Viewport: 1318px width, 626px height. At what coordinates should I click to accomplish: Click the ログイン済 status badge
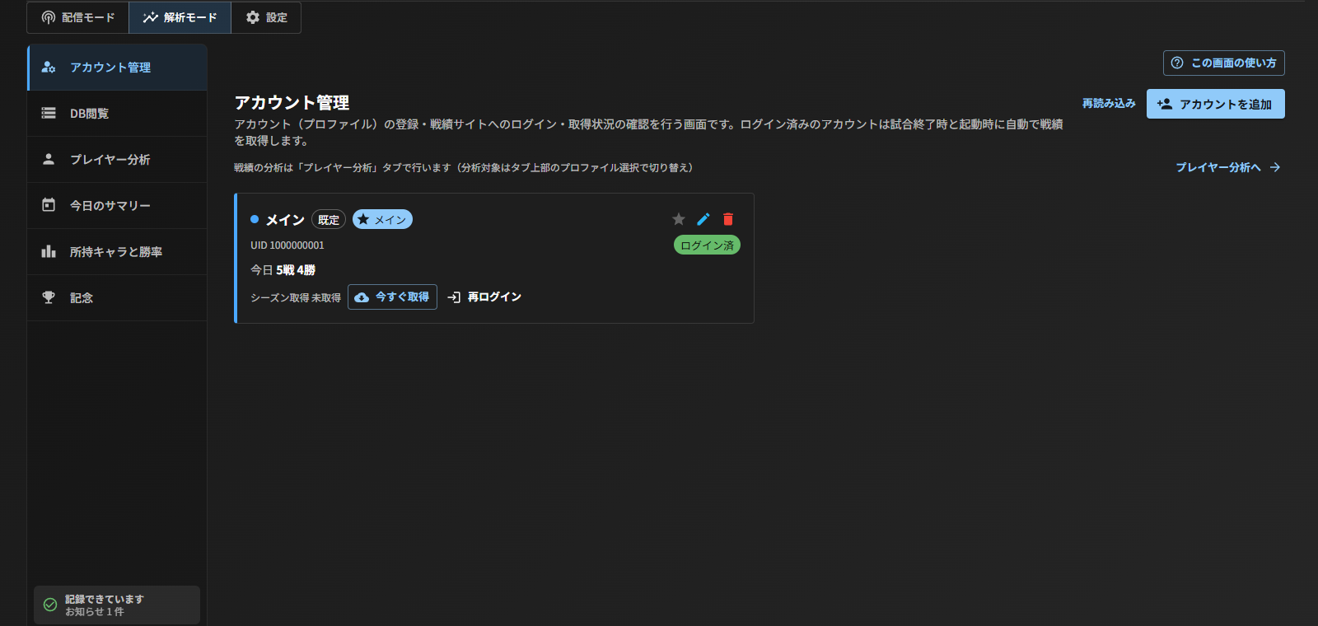pos(707,245)
